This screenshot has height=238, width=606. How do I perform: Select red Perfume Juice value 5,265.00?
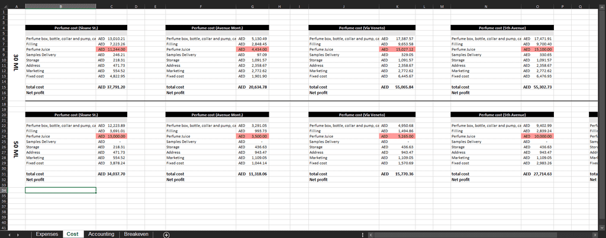pos(397,136)
